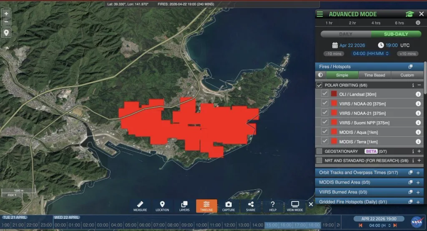Disable the MODIS / Aqua layer

pyautogui.click(x=324, y=132)
